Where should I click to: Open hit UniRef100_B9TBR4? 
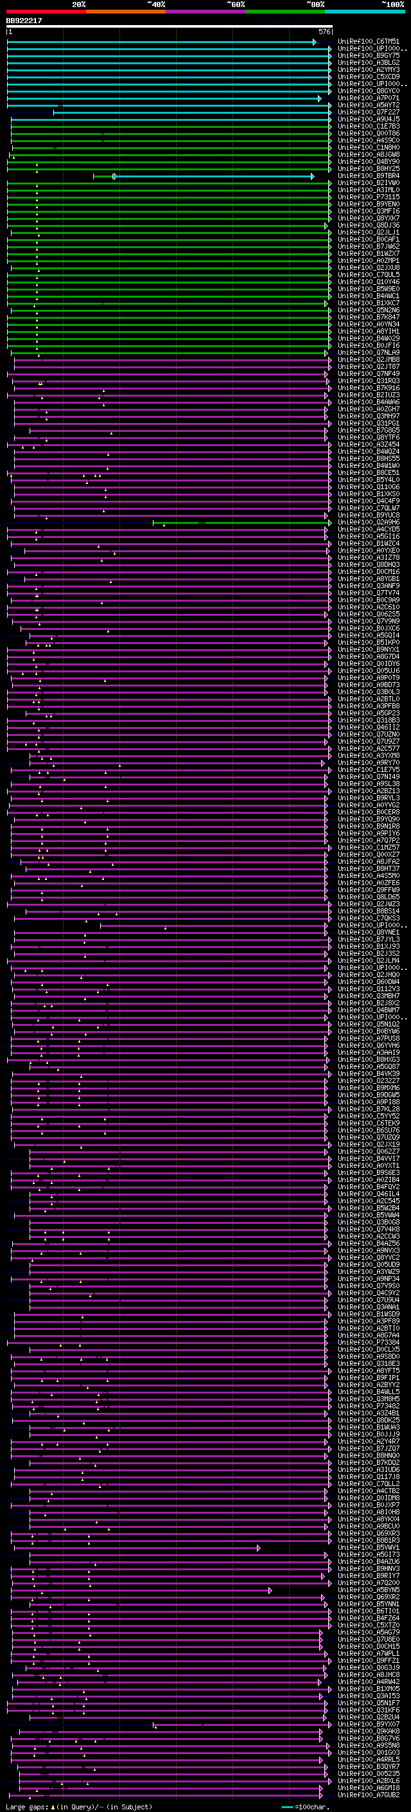pyautogui.click(x=369, y=175)
